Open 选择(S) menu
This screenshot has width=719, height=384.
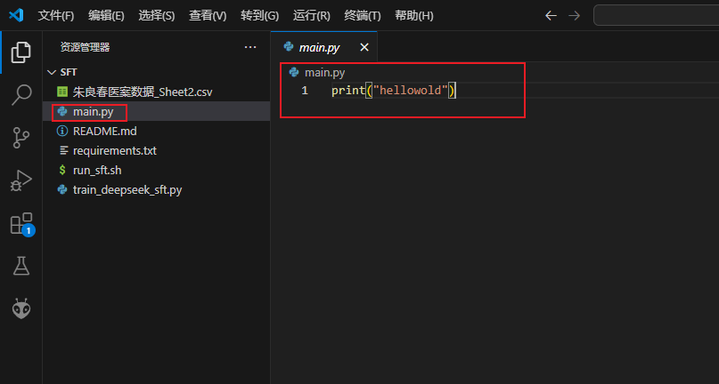(x=157, y=16)
